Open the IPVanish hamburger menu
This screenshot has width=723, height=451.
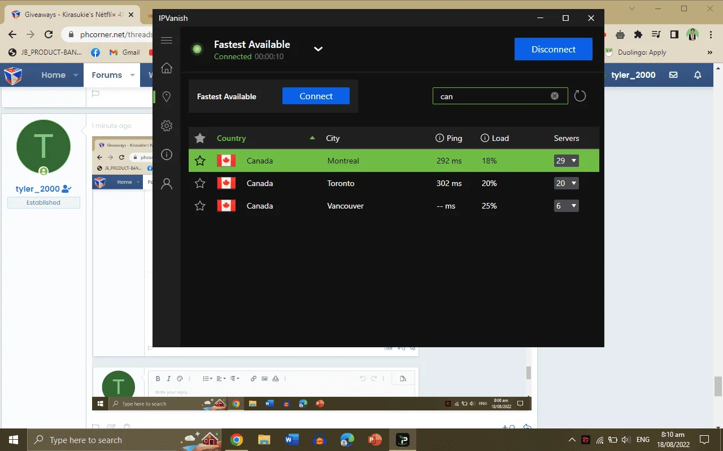tap(166, 41)
